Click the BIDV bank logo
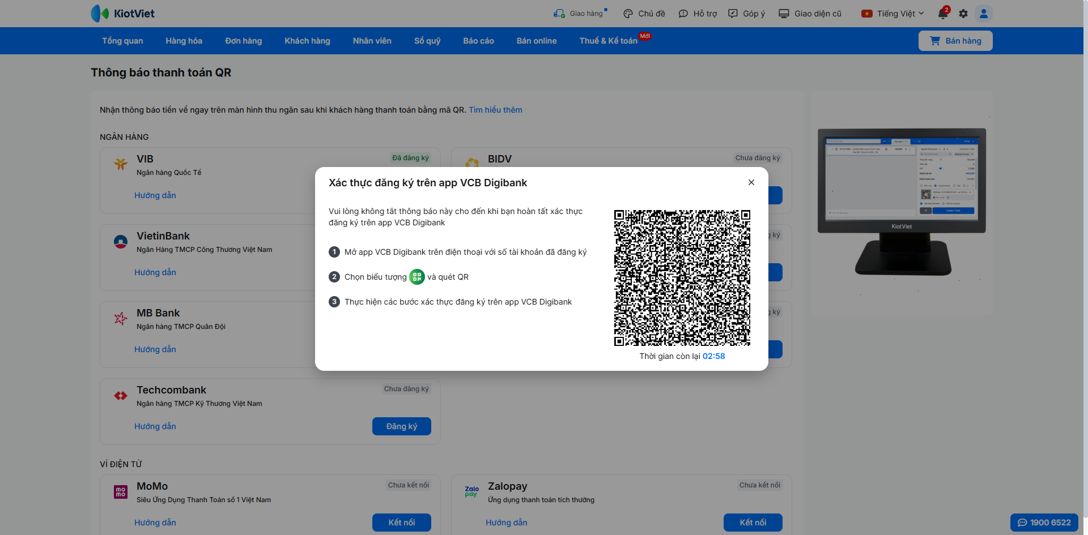The width and height of the screenshot is (1088, 535). point(472,162)
